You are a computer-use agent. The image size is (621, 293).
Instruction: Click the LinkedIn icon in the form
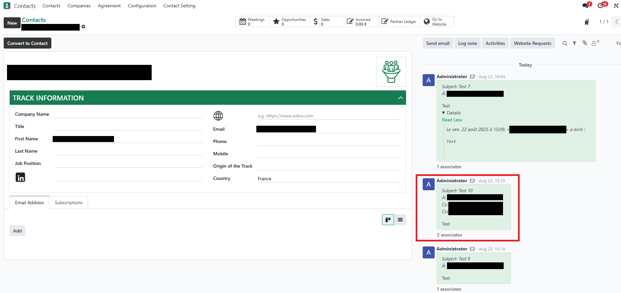[x=20, y=177]
